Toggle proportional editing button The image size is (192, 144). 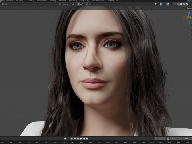click(87, 4)
